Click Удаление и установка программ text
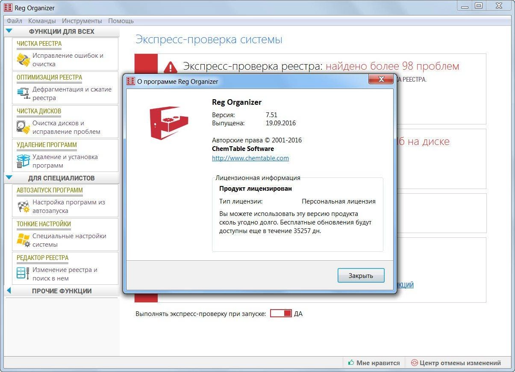The image size is (515, 372). click(x=65, y=161)
